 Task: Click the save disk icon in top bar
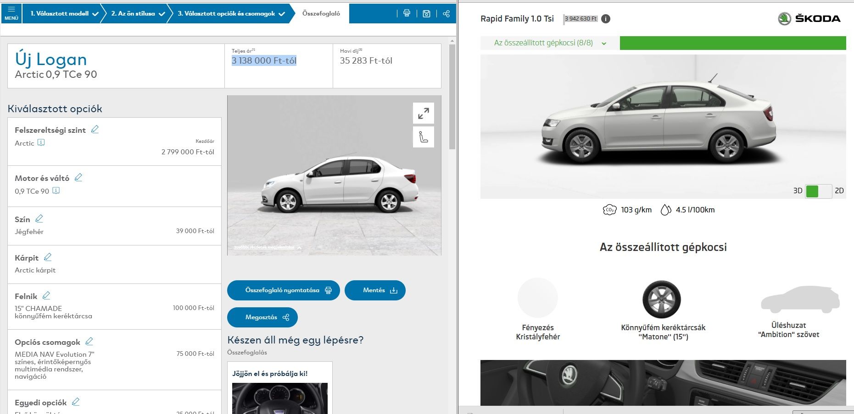[x=426, y=13]
